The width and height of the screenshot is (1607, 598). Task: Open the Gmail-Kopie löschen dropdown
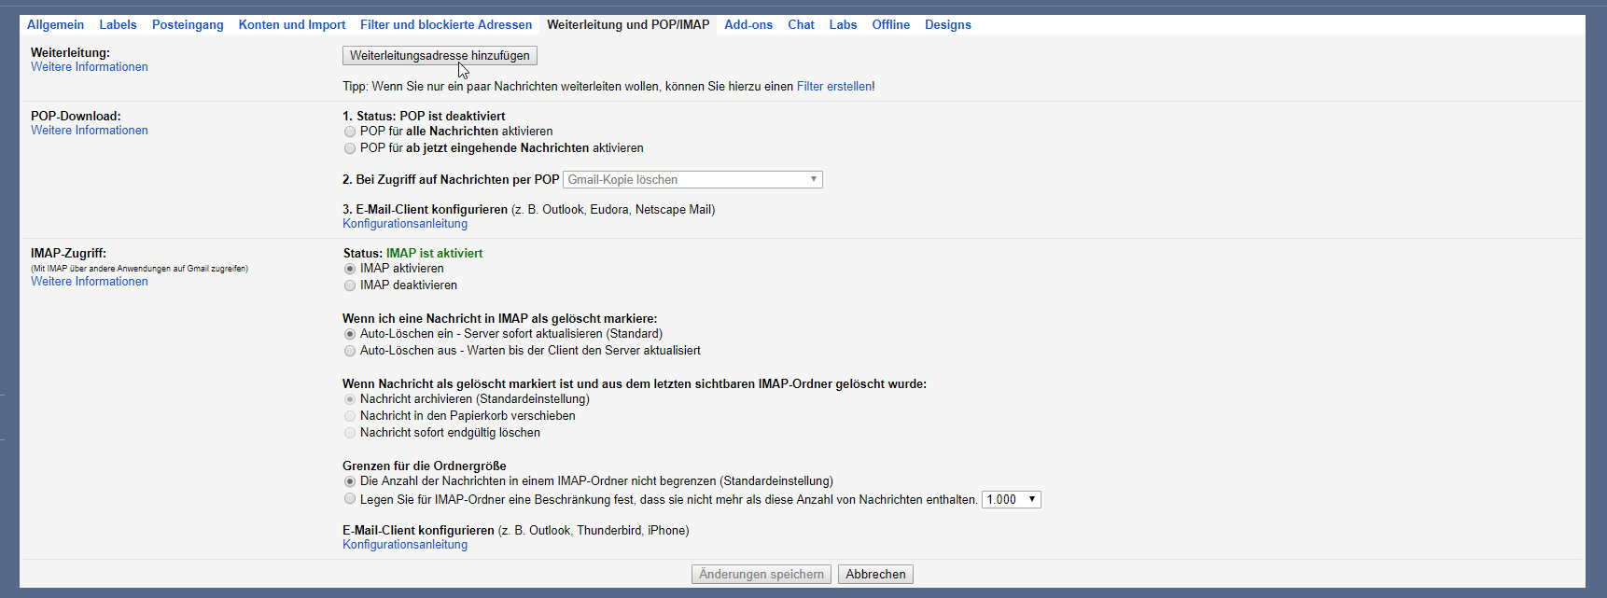coord(692,180)
